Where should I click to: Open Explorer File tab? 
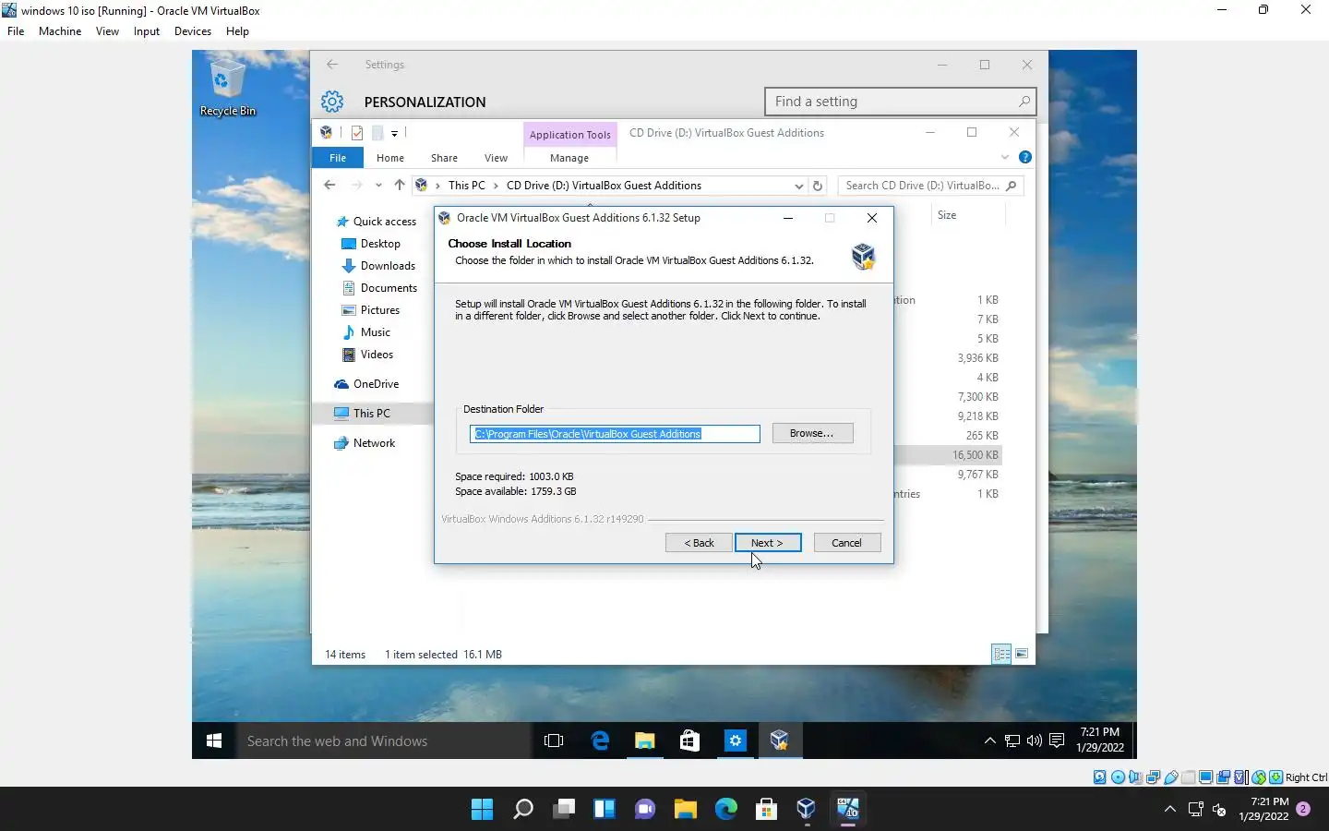[338, 158]
